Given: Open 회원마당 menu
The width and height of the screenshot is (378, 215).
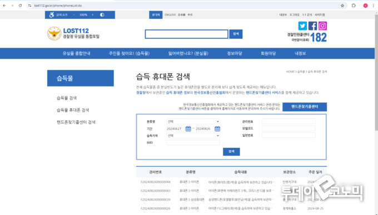Looking at the screenshot, I should click(x=268, y=53).
